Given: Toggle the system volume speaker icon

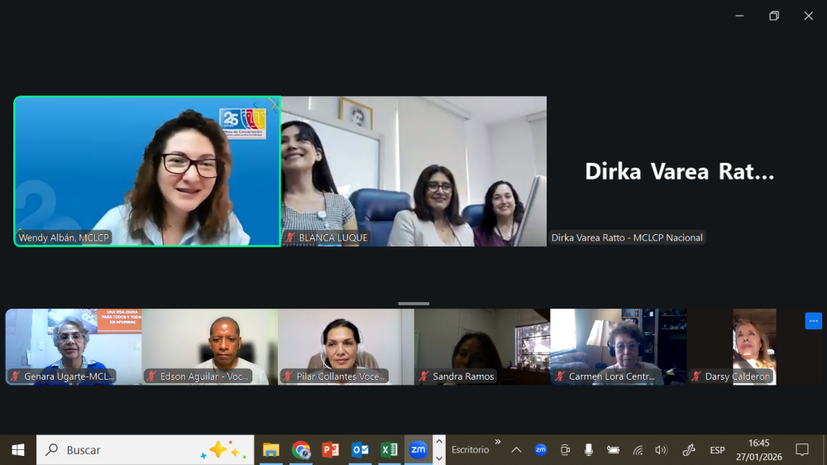Looking at the screenshot, I should pos(661,450).
